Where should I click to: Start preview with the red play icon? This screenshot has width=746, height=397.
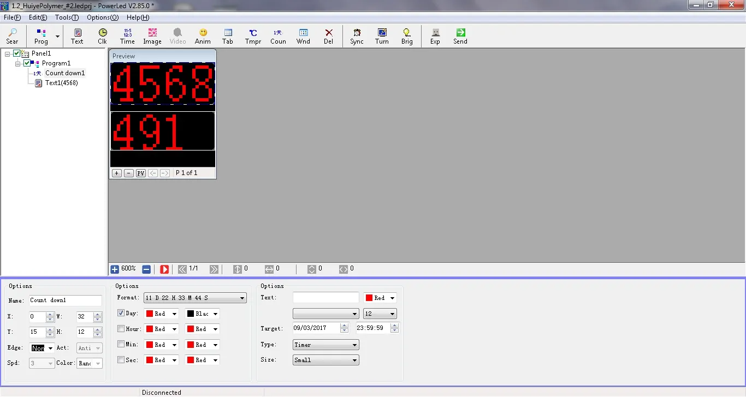pyautogui.click(x=164, y=269)
